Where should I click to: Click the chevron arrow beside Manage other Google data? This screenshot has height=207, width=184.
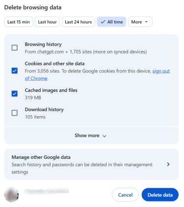168,164
